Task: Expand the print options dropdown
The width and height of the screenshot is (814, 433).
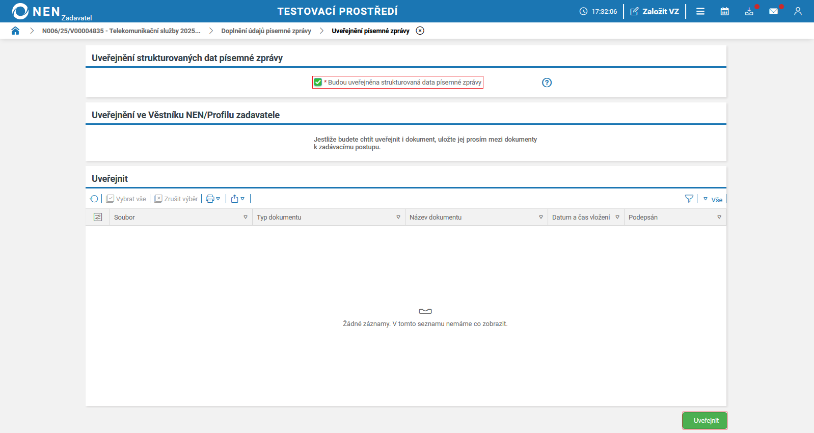Action: click(x=213, y=199)
